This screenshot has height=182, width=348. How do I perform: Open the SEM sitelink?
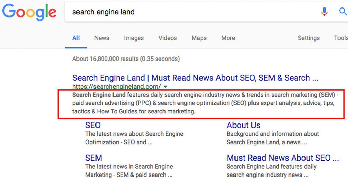click(x=93, y=158)
